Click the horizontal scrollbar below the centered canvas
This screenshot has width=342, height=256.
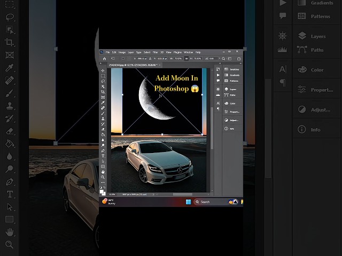[x=183, y=194]
